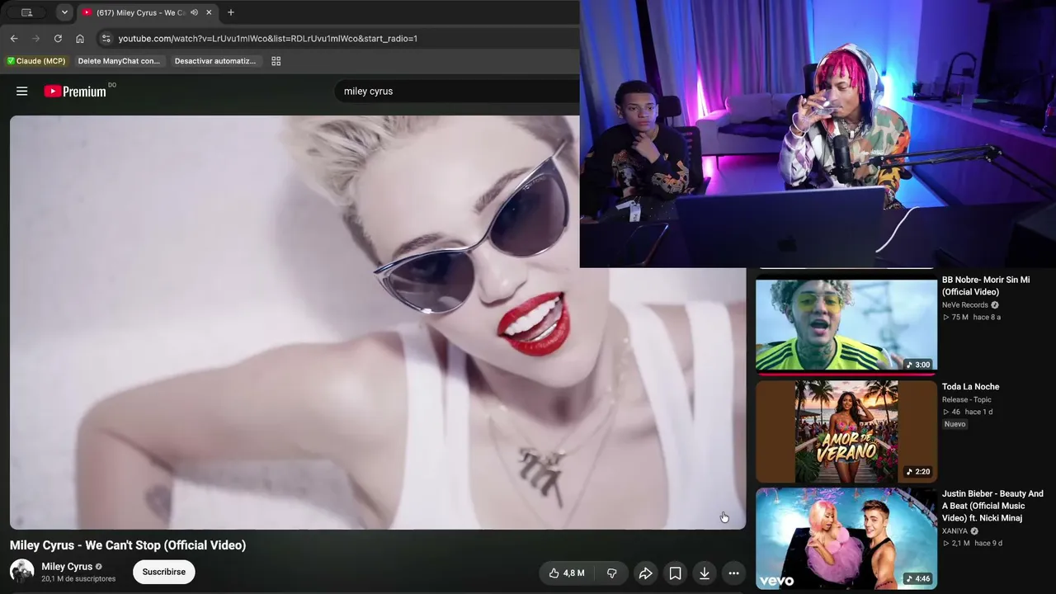Focus the address bar URL
Viewport: 1056px width, 594px height.
pyautogui.click(x=267, y=39)
